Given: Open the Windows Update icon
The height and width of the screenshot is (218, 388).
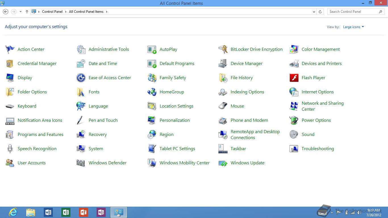Looking at the screenshot, I should tap(223, 163).
